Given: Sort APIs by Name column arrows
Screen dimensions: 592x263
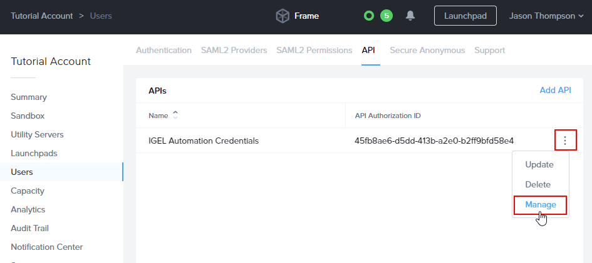Looking at the screenshot, I should click(175, 115).
